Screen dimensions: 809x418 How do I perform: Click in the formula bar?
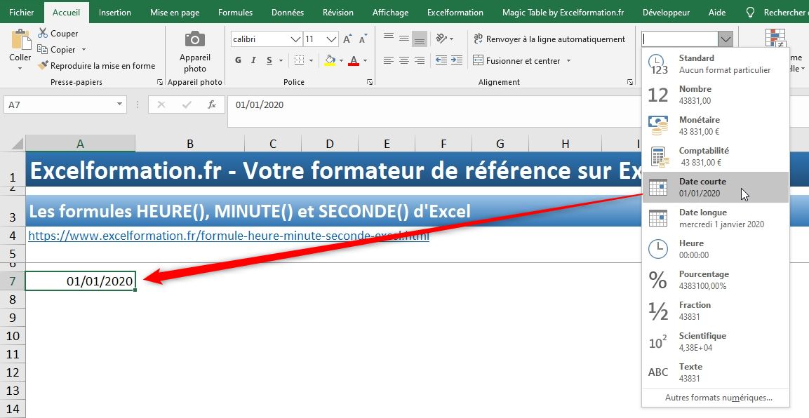pyautogui.click(x=434, y=111)
